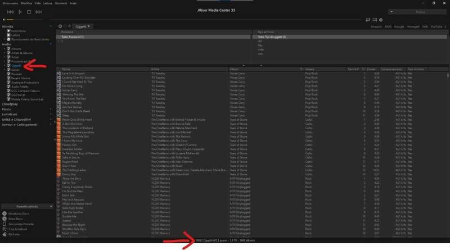
Task: Adjust the volume slider
Action: click(24, 20)
